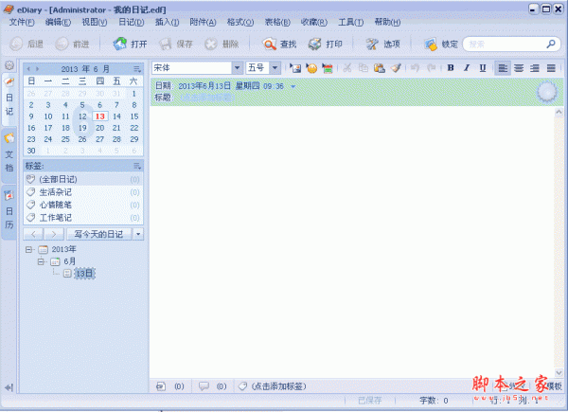568x412 pixels.
Task: Click the Forward (前进) toolbar button
Action: tap(72, 45)
